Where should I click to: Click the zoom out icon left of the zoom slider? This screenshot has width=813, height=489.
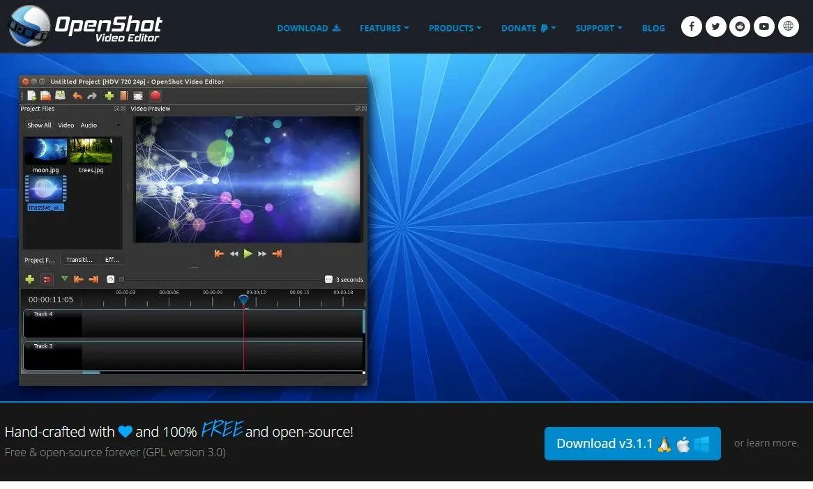tap(110, 280)
